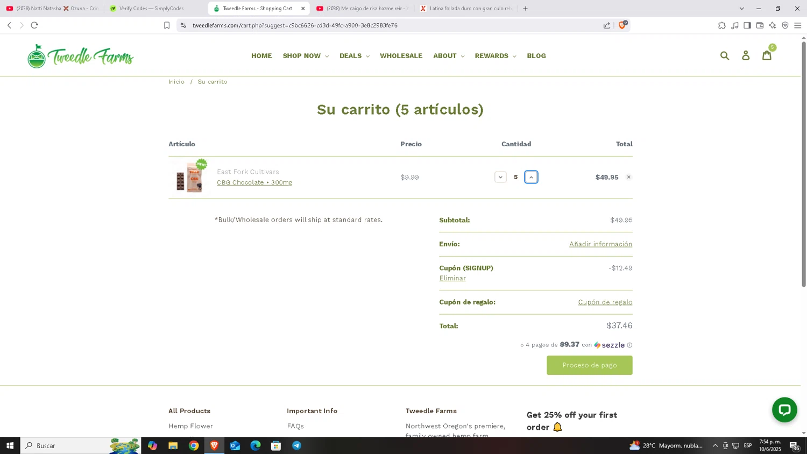Image resolution: width=807 pixels, height=454 pixels.
Task: Open Brave Leo AI icon
Action: point(773,25)
